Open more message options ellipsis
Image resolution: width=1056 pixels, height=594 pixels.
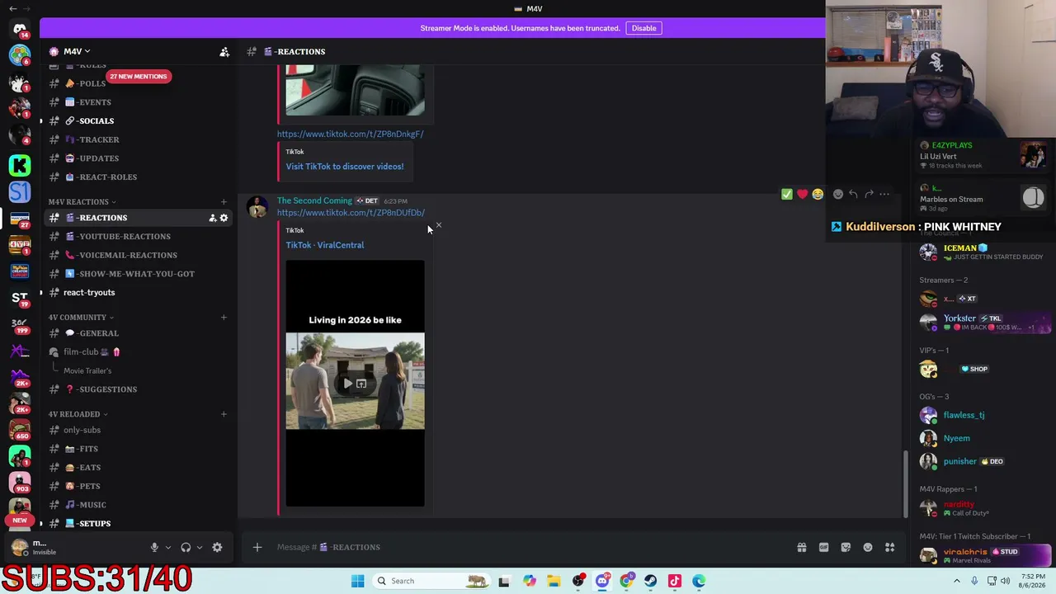pyautogui.click(x=884, y=195)
